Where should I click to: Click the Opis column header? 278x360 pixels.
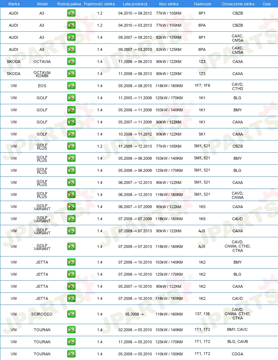(267, 4)
